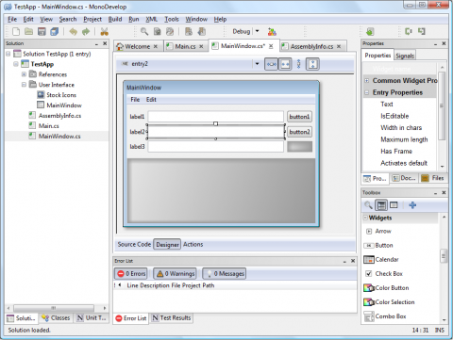Open the Classes pad tab
The image size is (453, 340).
(56, 318)
